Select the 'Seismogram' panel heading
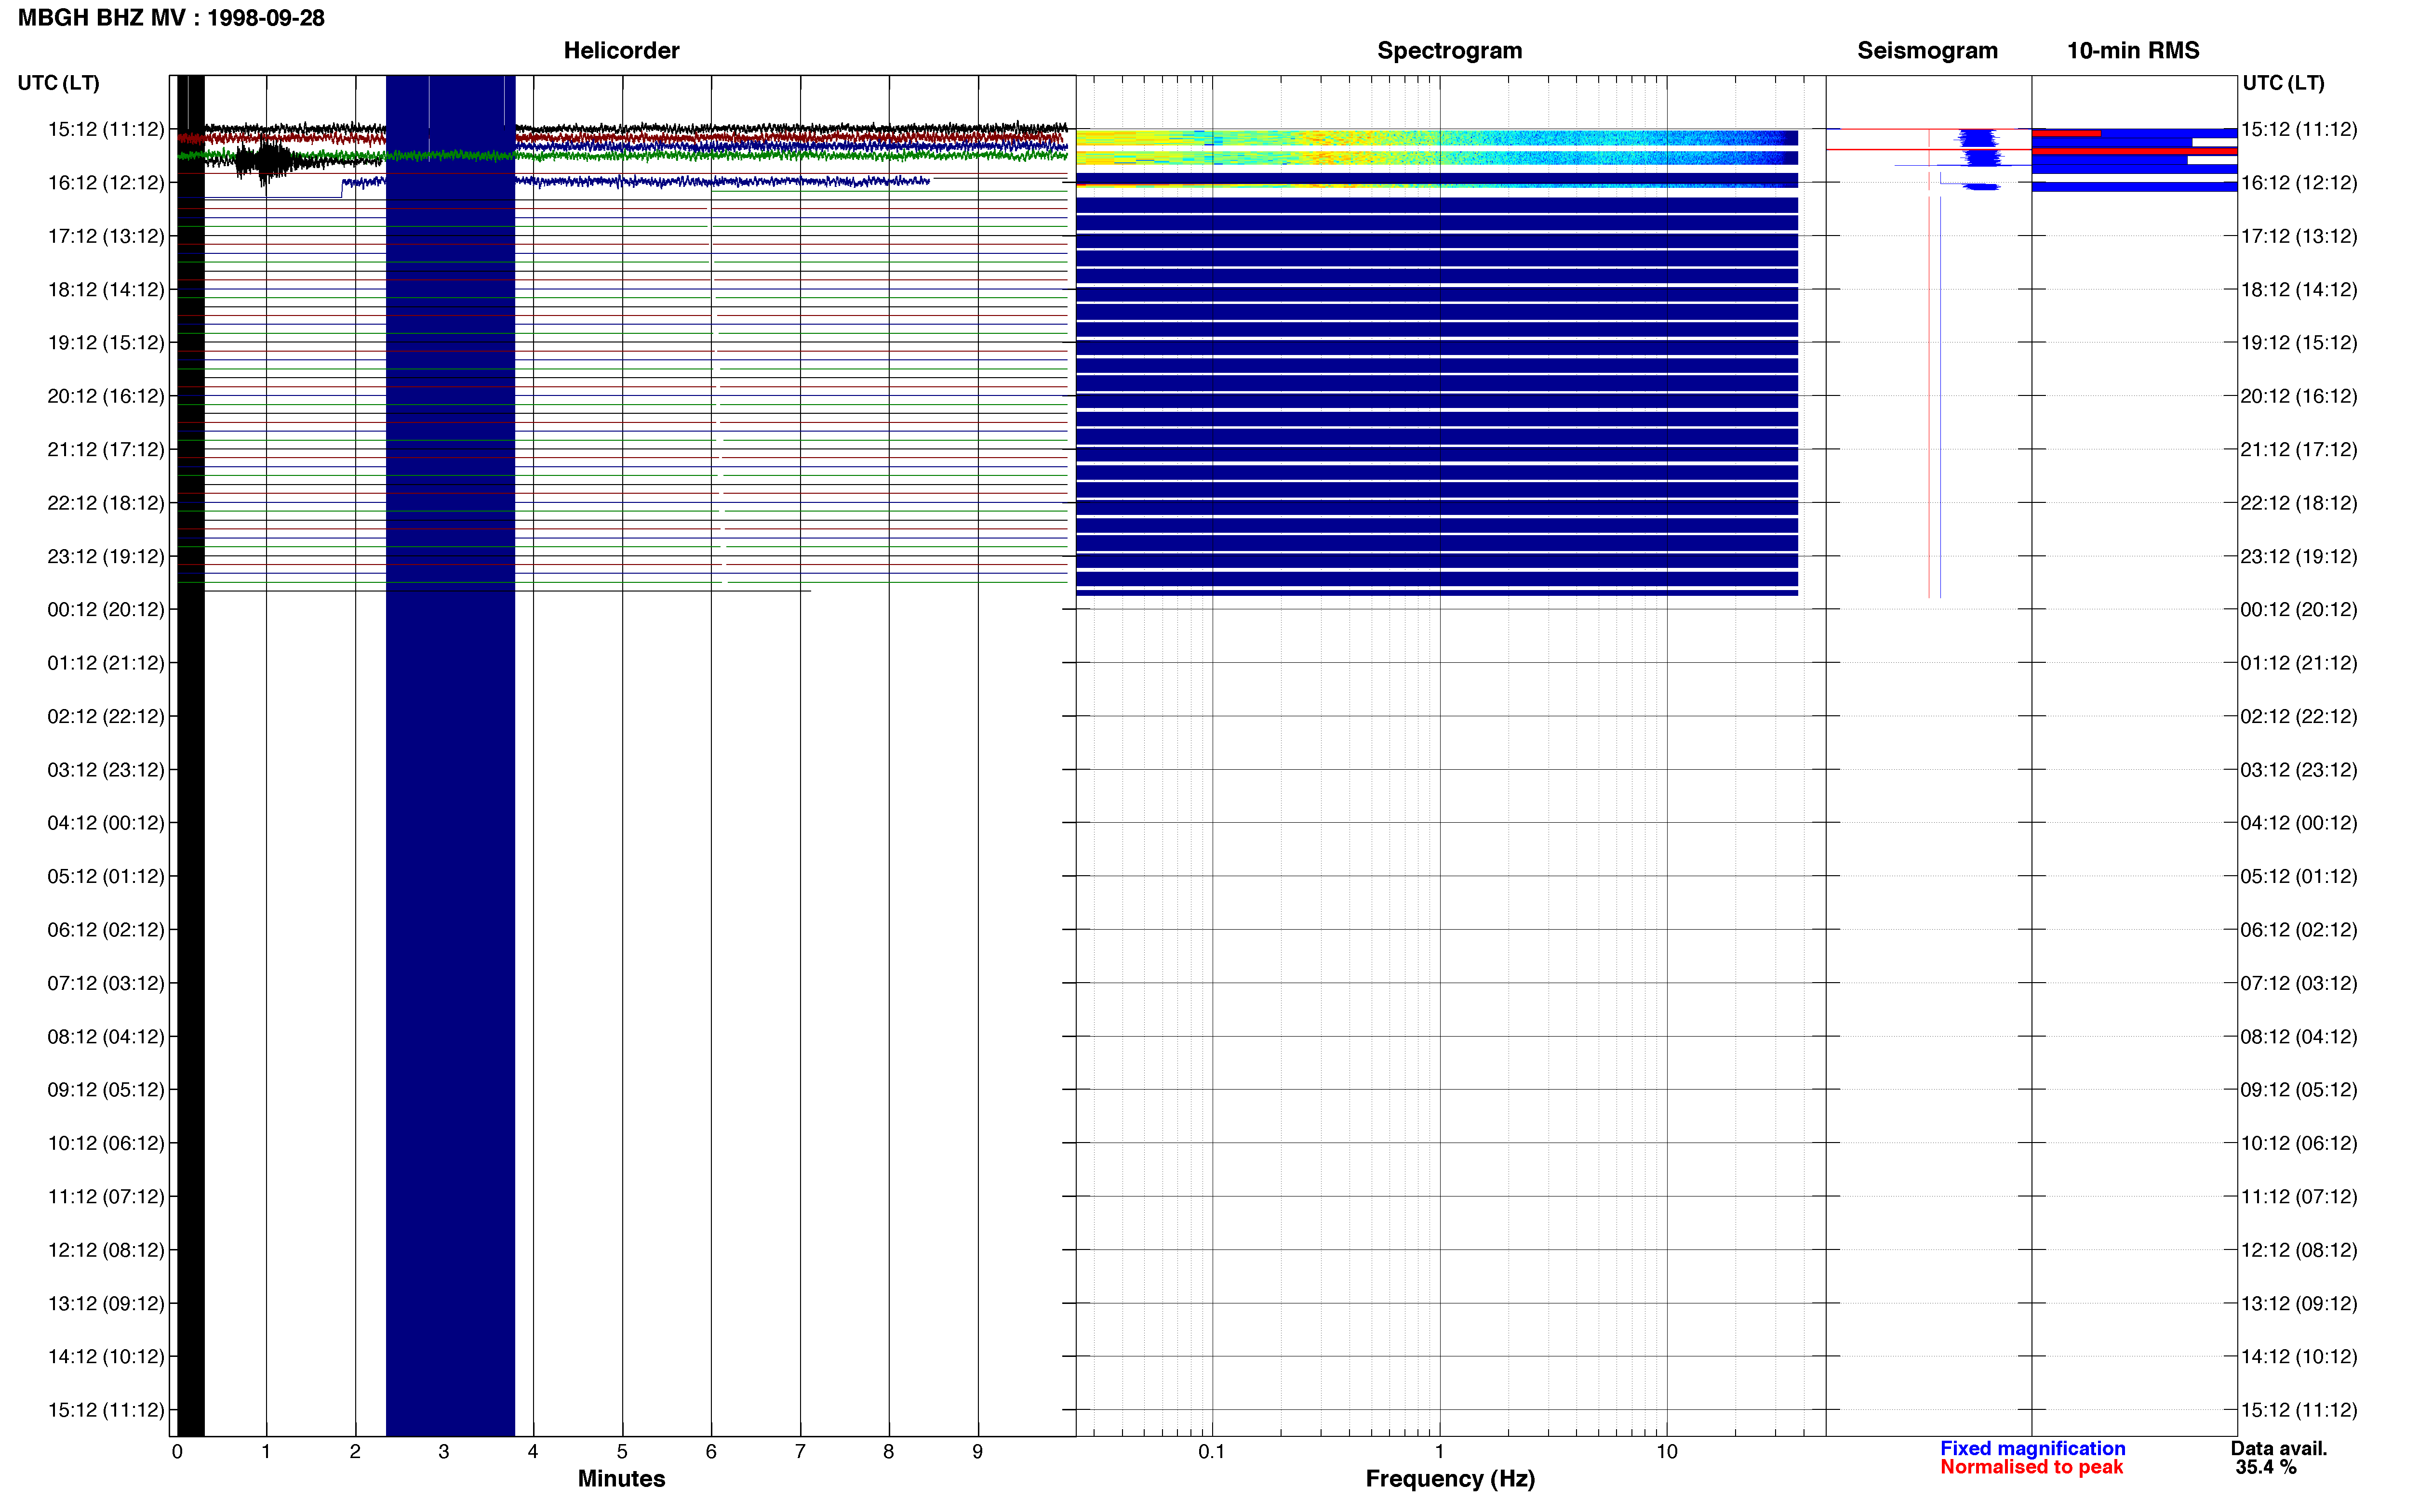 point(1927,50)
